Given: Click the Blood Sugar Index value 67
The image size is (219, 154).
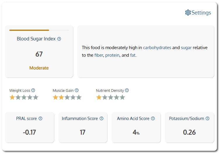Looking at the screenshot, I should (x=39, y=54).
